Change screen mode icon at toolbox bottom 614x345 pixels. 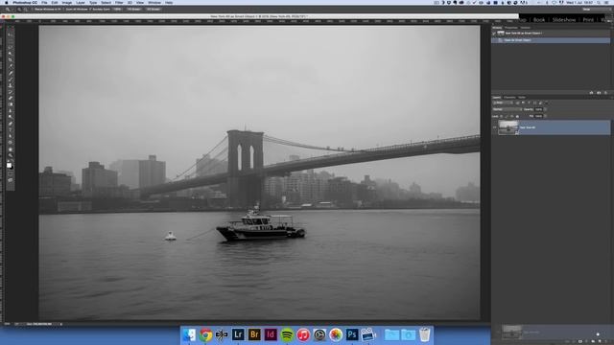11,180
